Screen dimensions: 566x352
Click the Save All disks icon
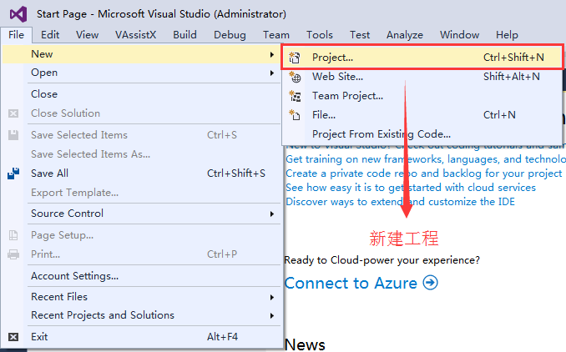pyautogui.click(x=13, y=173)
